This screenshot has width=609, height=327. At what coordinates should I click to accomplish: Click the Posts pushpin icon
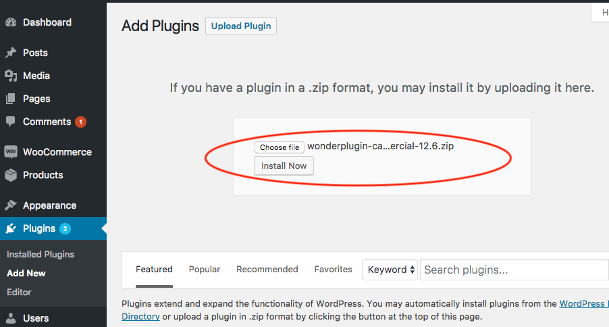click(x=11, y=53)
